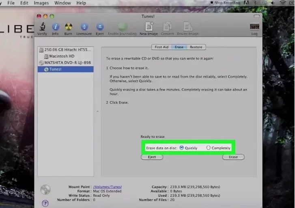Click the Format value Mac OS Extended
Image resolution: width=295 pixels, height=208 pixels.
(x=107, y=191)
